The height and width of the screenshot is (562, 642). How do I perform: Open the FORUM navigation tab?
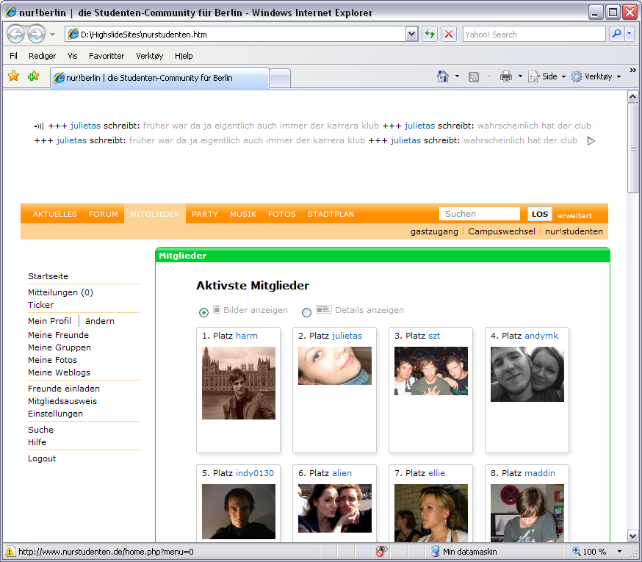(x=103, y=215)
